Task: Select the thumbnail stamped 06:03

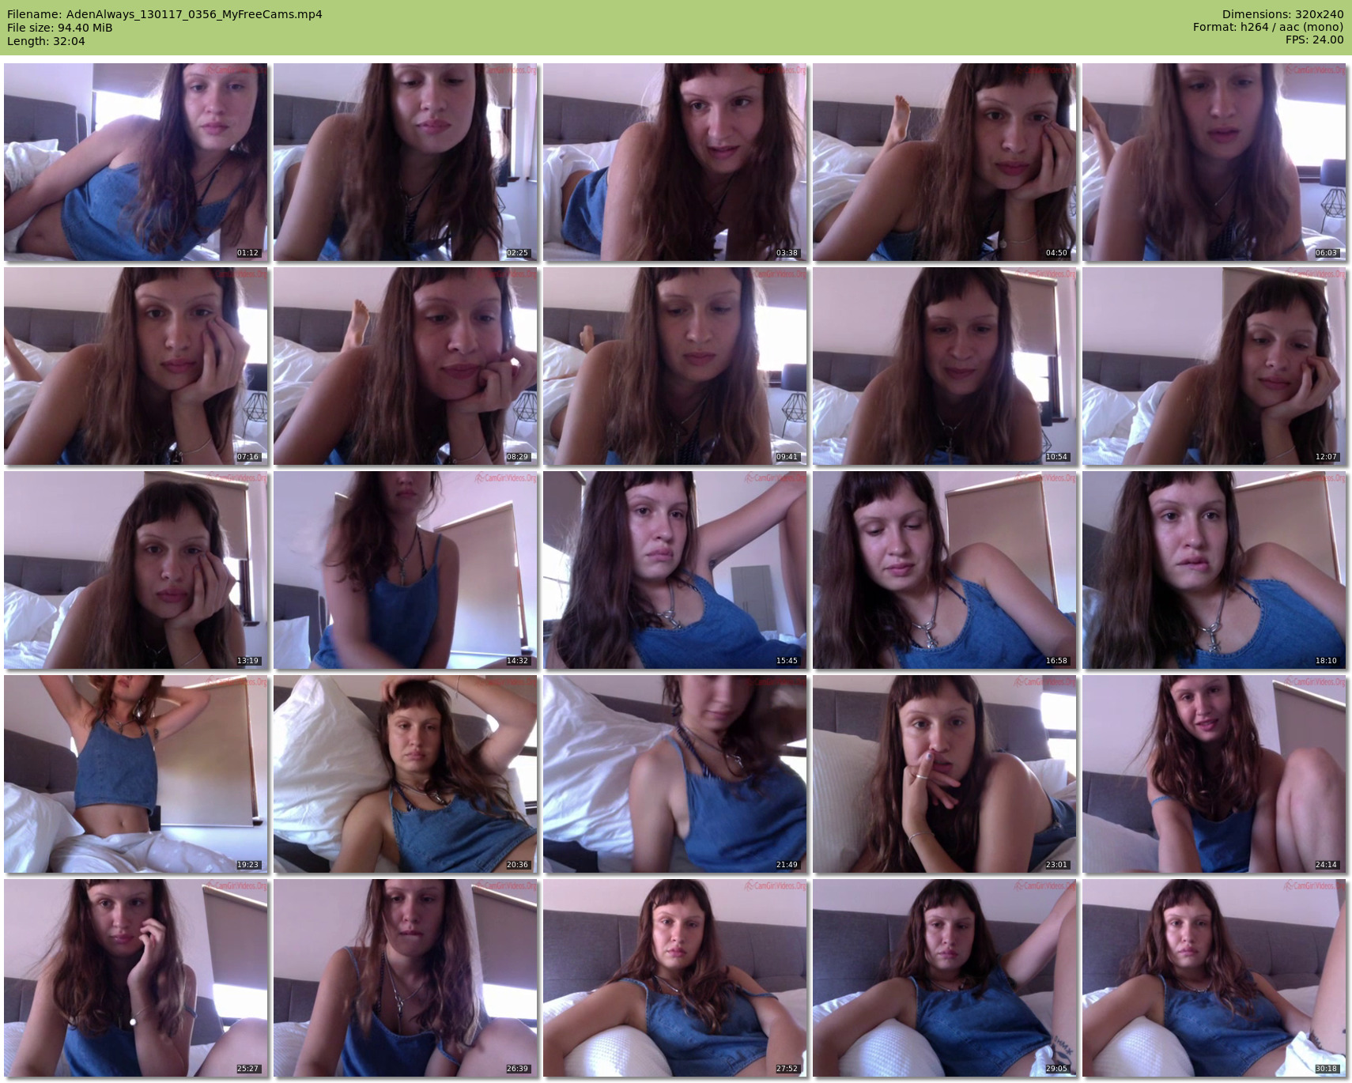Action: [1214, 162]
